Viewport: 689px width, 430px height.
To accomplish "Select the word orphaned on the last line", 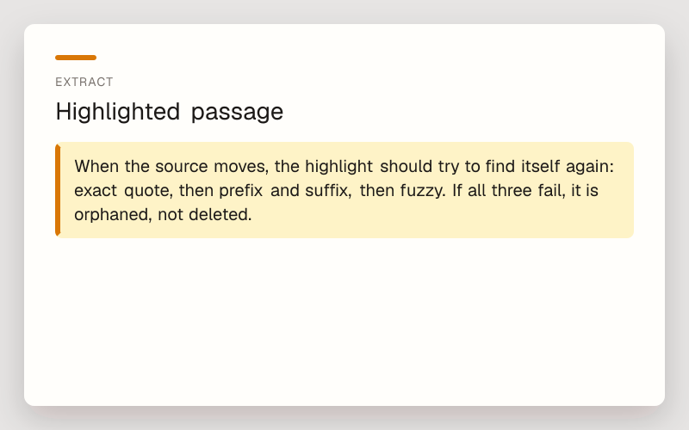I will 113,215.
